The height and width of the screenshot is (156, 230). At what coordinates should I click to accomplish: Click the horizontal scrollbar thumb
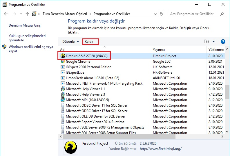pyautogui.click(x=119, y=137)
